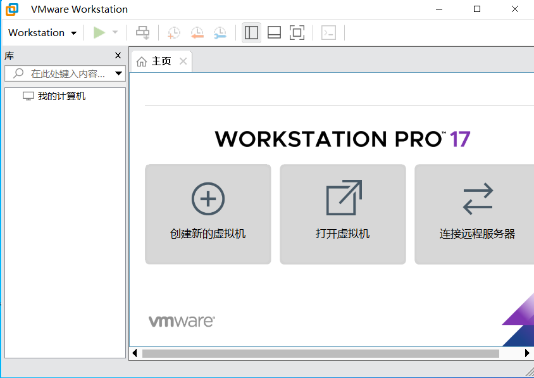Open the snapshot manager wrench icon
Screen dimensions: 534x378
(x=220, y=33)
